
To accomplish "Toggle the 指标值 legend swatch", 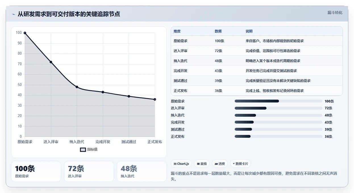I will (x=83, y=149).
